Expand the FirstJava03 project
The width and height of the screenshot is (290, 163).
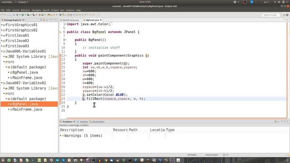[x=2, y=46]
